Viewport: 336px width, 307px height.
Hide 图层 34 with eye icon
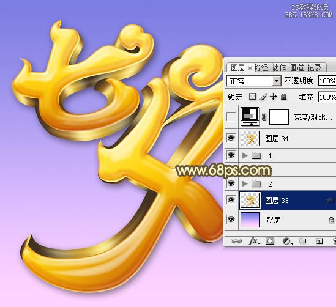(x=231, y=138)
